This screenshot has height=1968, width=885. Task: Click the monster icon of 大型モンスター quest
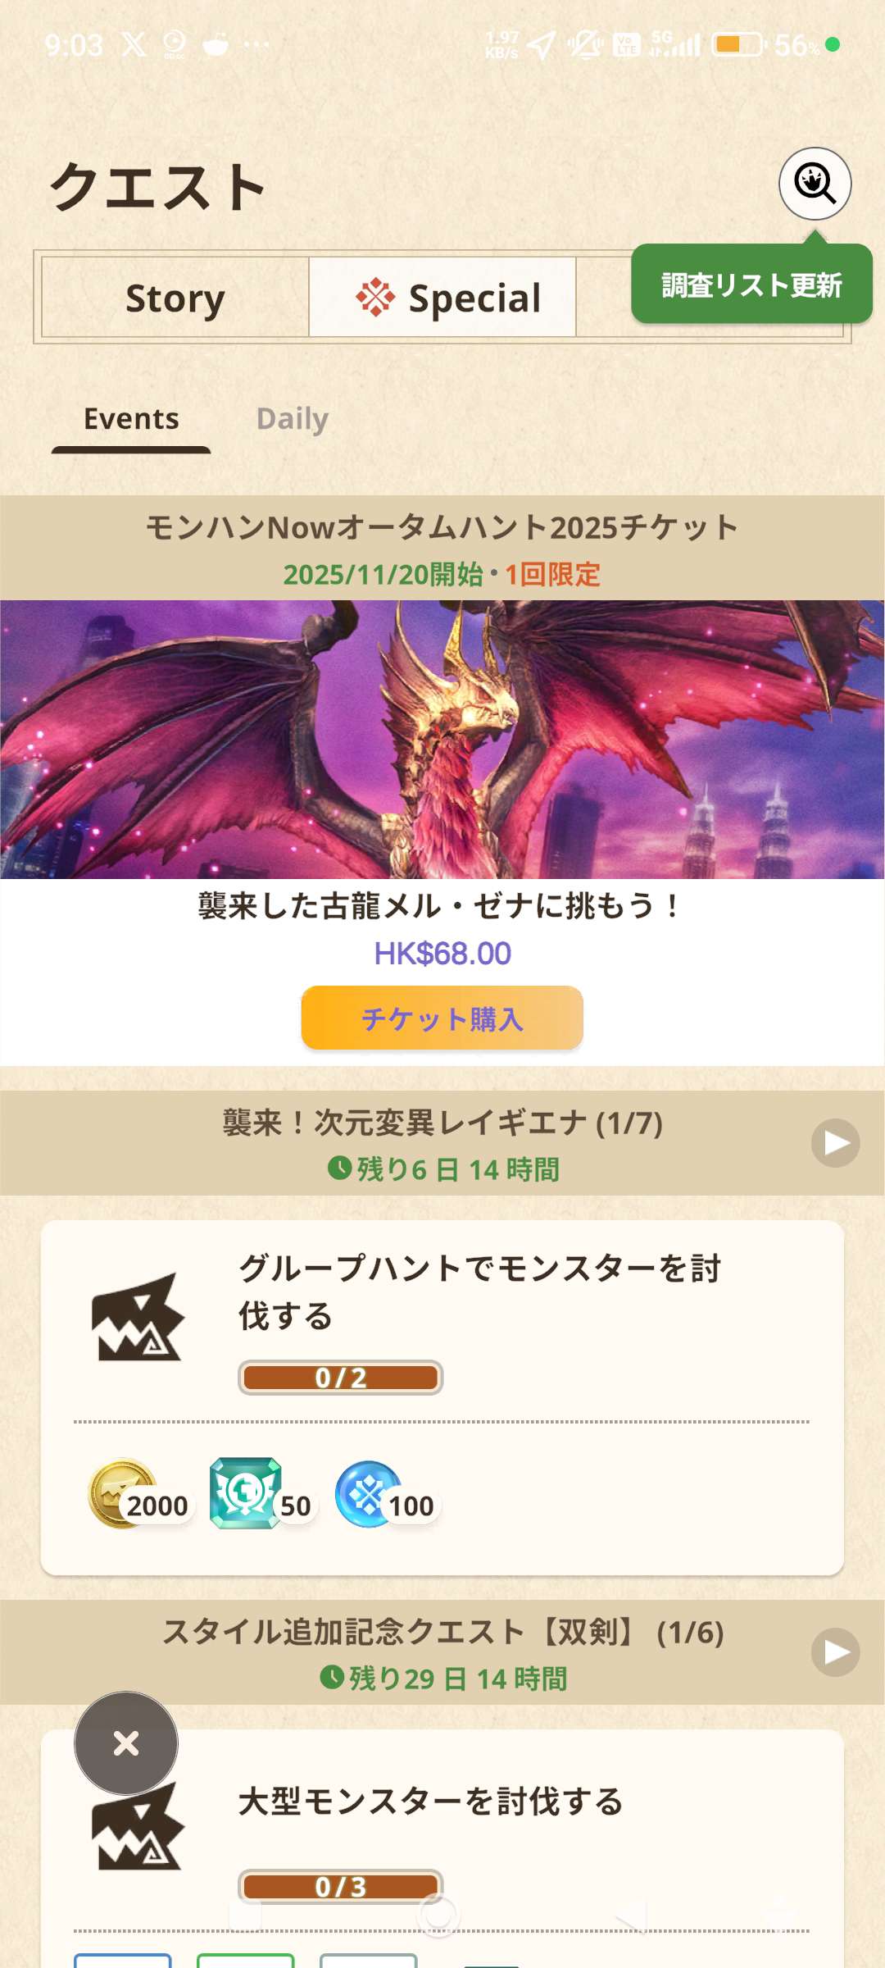click(136, 1826)
